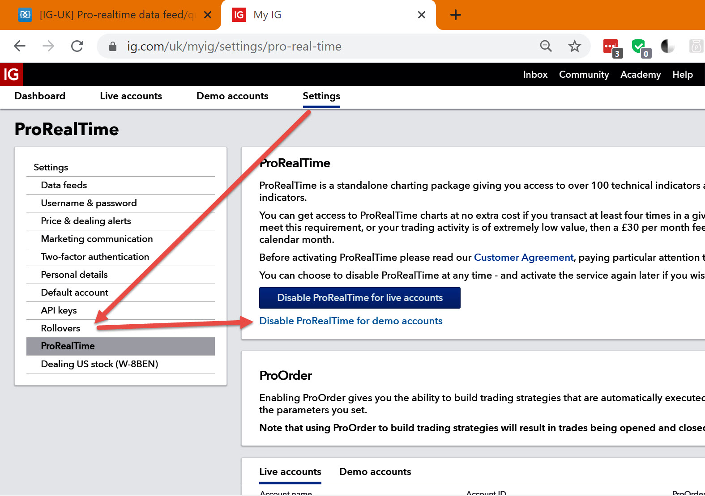The image size is (705, 496).
Task: Close the My IG tab
Action: tap(421, 15)
